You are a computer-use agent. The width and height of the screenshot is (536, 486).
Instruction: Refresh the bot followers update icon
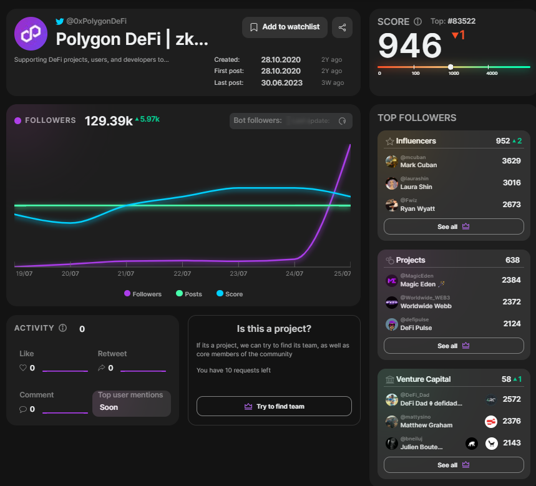click(342, 121)
